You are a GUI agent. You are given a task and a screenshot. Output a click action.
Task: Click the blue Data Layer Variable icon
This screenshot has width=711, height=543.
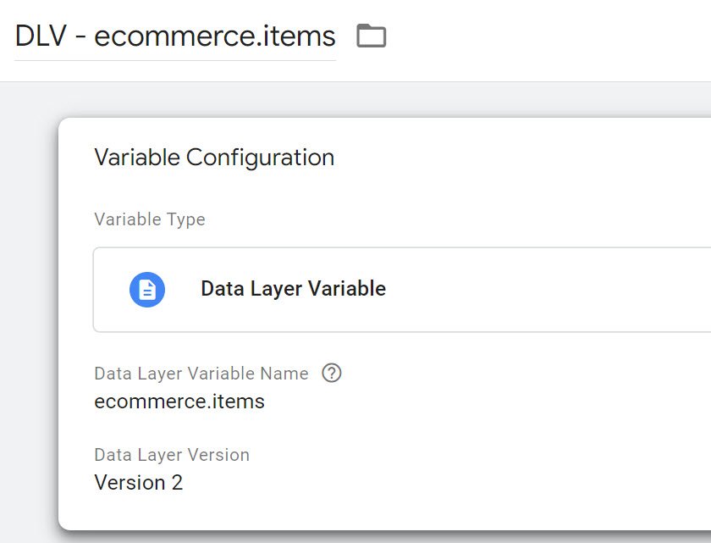pos(147,290)
